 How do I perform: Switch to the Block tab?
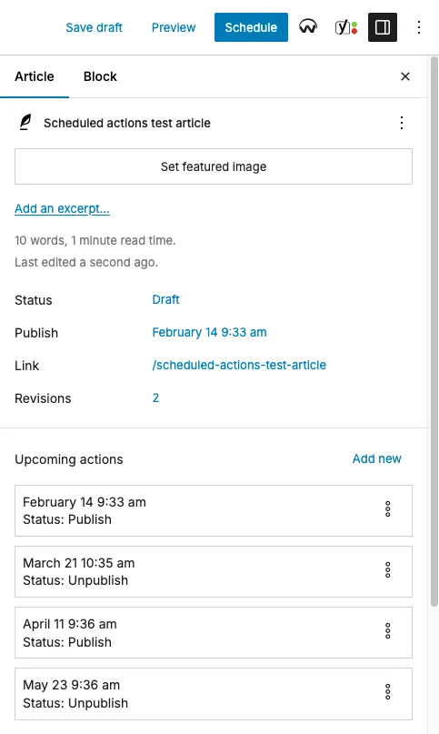pos(100,76)
